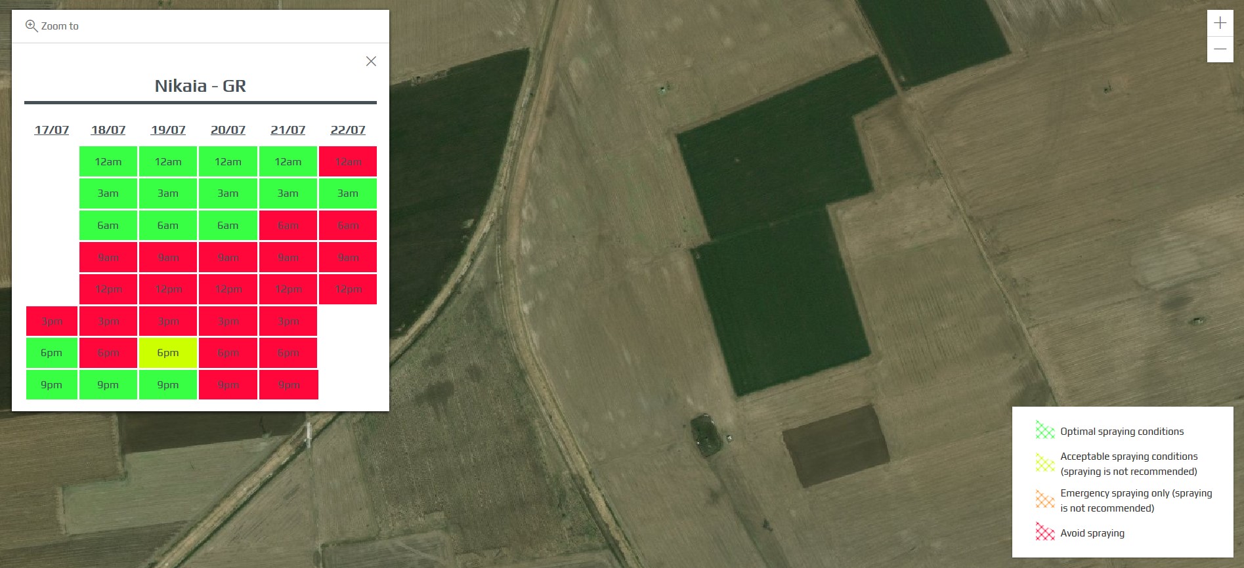Click red 3pm slot on 17/07
1244x568 pixels.
point(52,321)
